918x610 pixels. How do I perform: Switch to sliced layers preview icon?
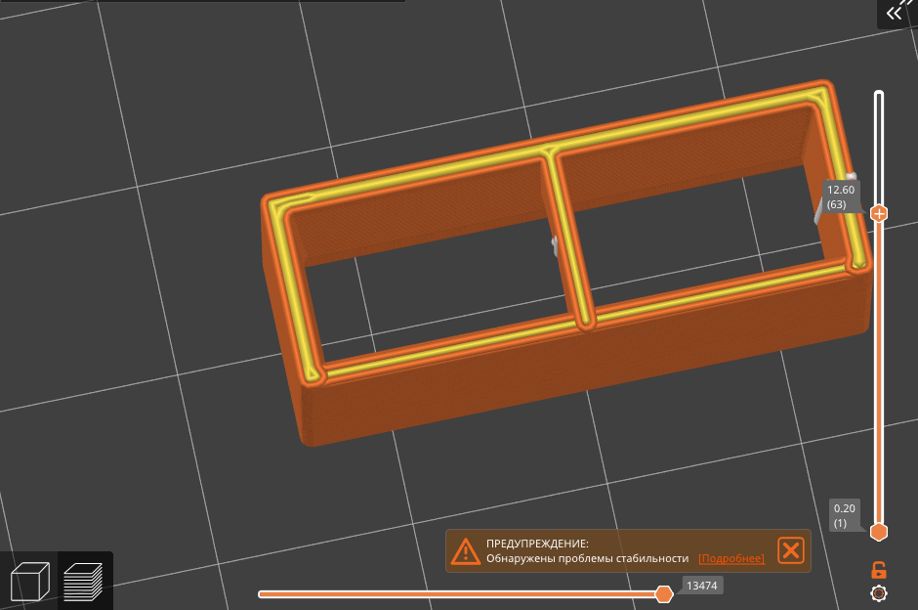(x=84, y=582)
